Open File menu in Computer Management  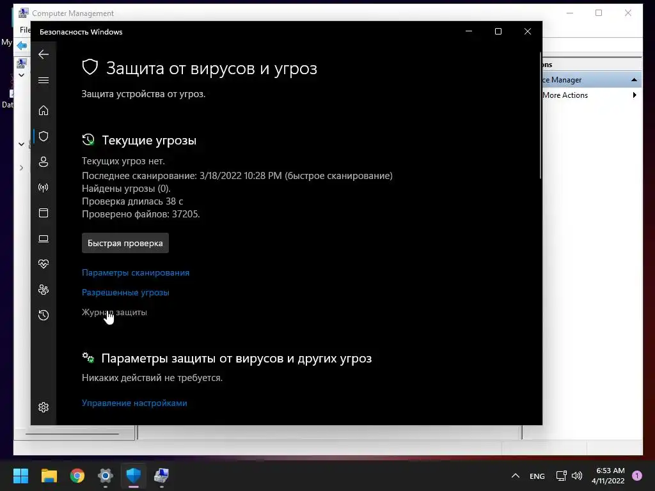point(25,30)
